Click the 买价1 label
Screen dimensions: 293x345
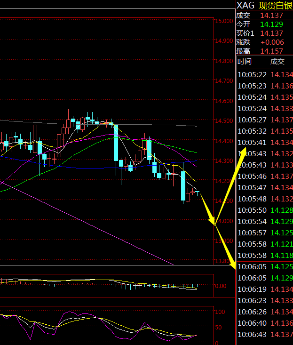coord(245,33)
